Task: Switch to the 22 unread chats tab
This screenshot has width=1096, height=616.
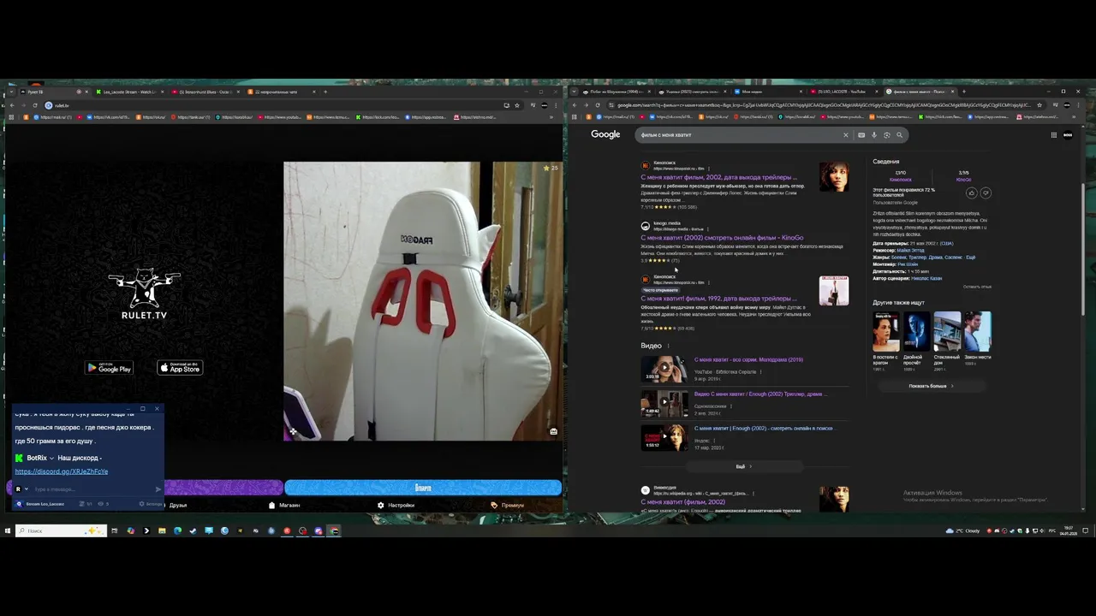Action: pos(279,92)
